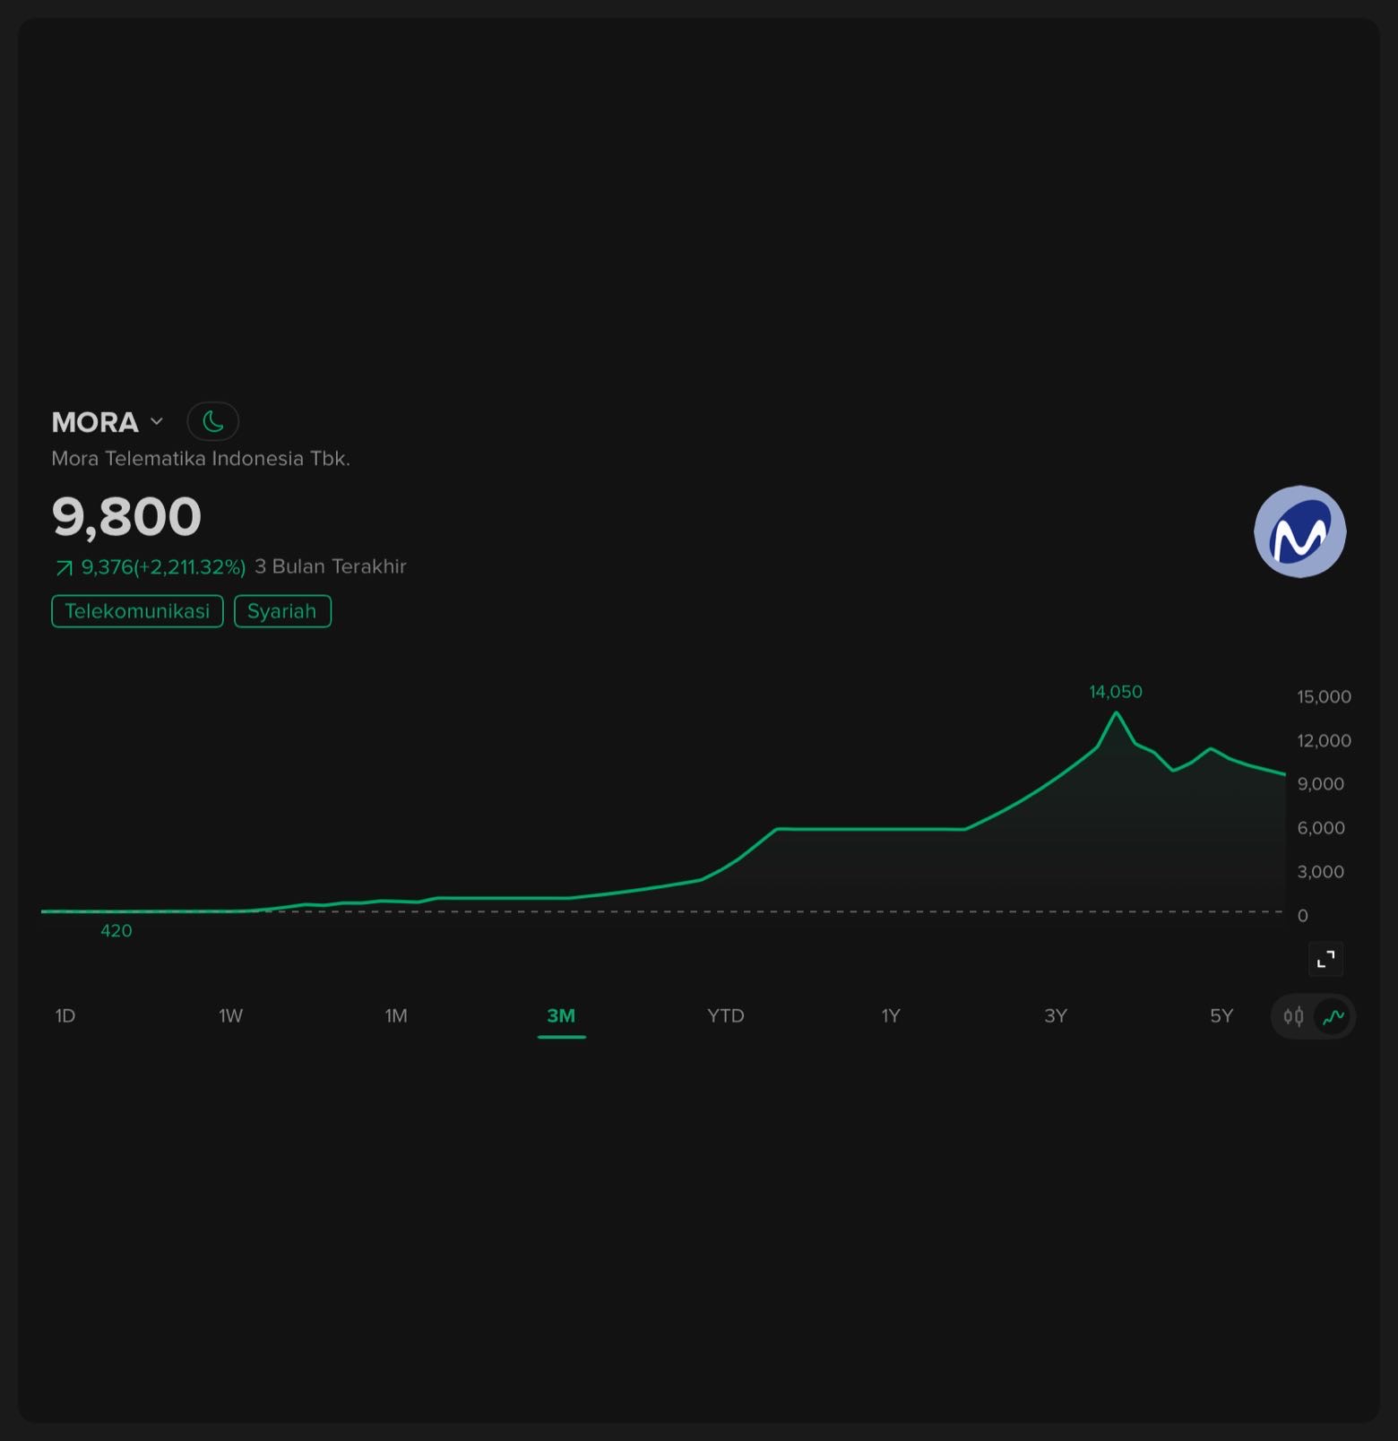Click the crescent moon Syariah icon
Screen dimensions: 1398x1441
pos(212,421)
